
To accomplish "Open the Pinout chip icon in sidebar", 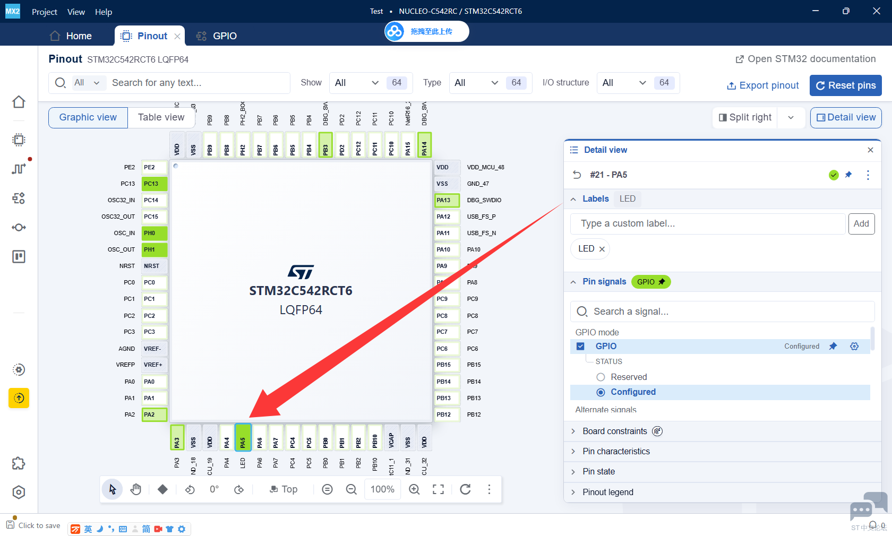I will tap(19, 140).
